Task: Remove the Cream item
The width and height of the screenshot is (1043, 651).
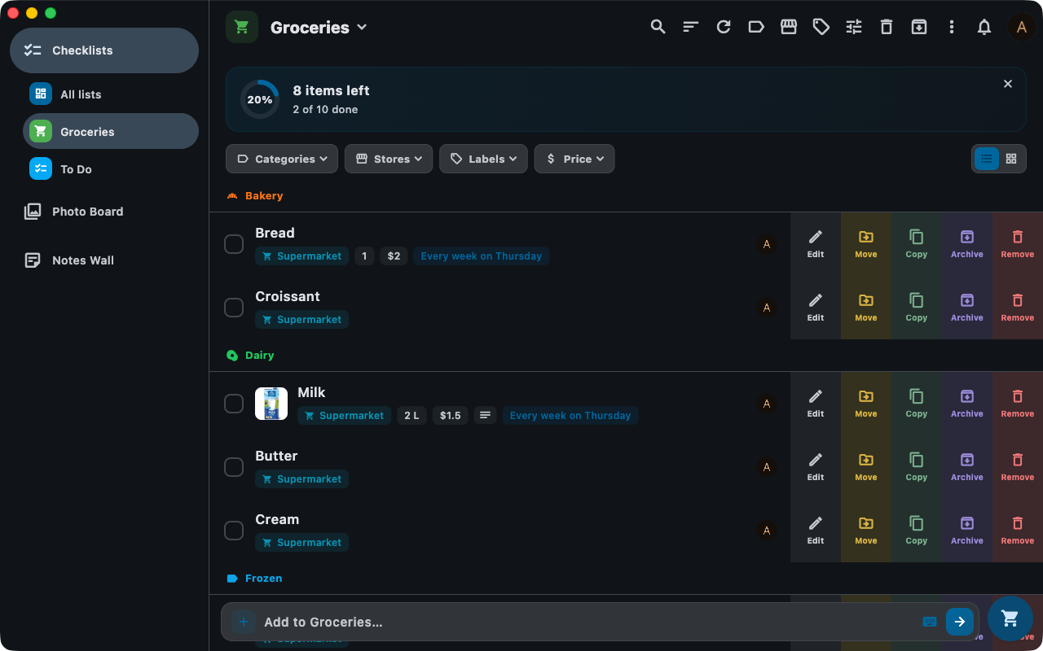Action: pyautogui.click(x=1018, y=531)
